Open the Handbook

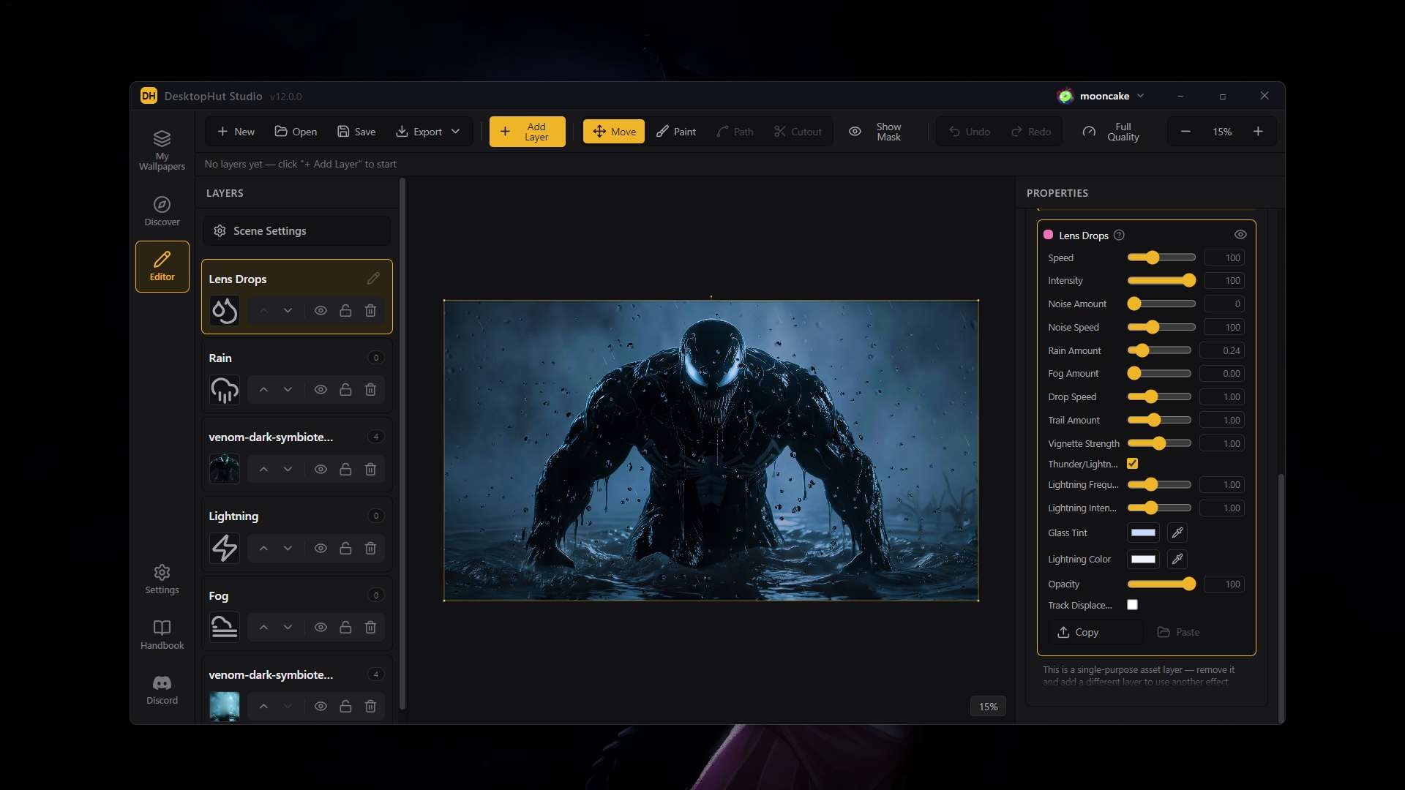pos(162,634)
